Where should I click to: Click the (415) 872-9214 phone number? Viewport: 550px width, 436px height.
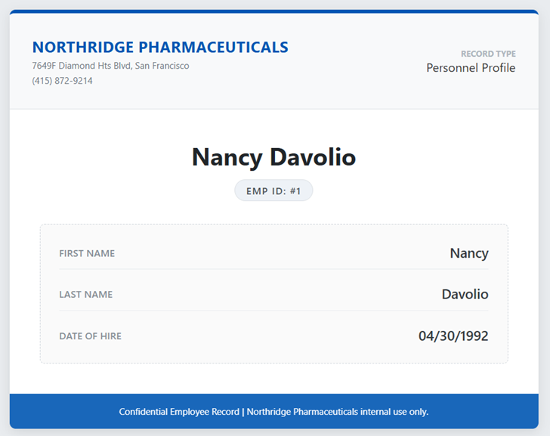click(x=62, y=81)
